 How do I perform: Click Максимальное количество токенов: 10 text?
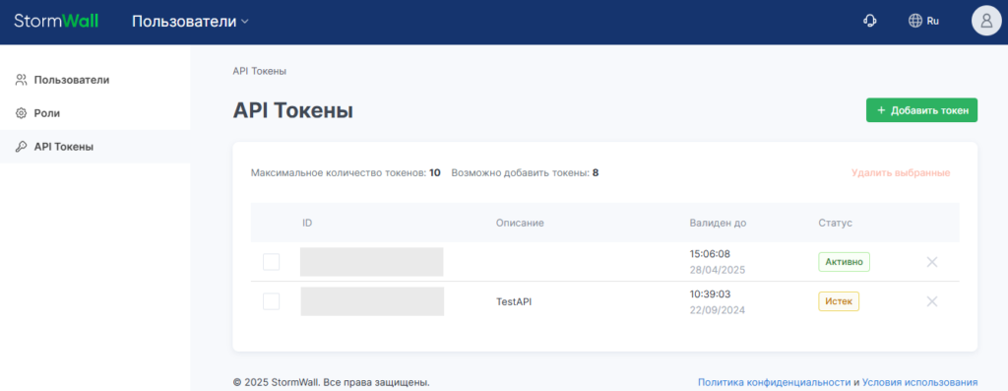click(x=346, y=173)
